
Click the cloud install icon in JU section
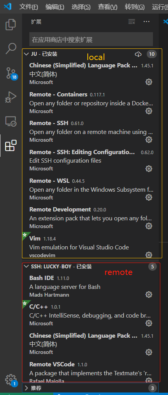point(138,54)
